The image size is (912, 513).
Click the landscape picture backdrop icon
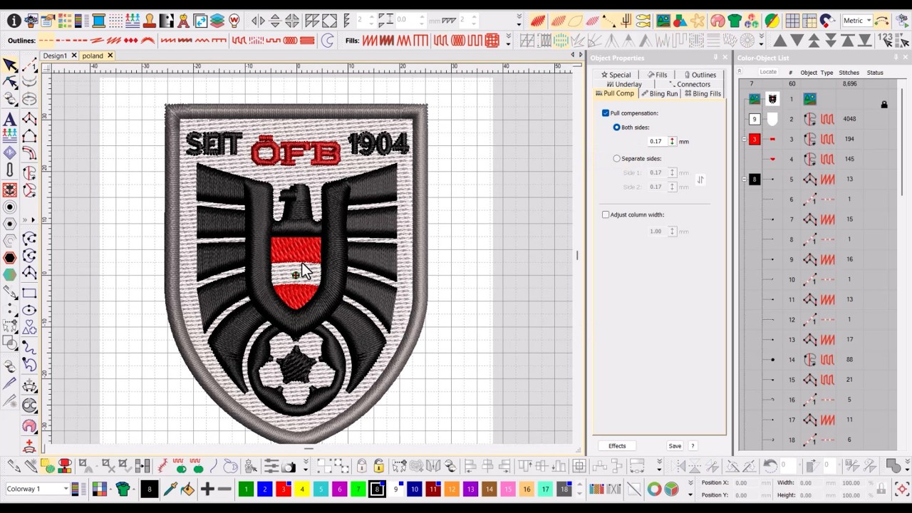pos(663,21)
